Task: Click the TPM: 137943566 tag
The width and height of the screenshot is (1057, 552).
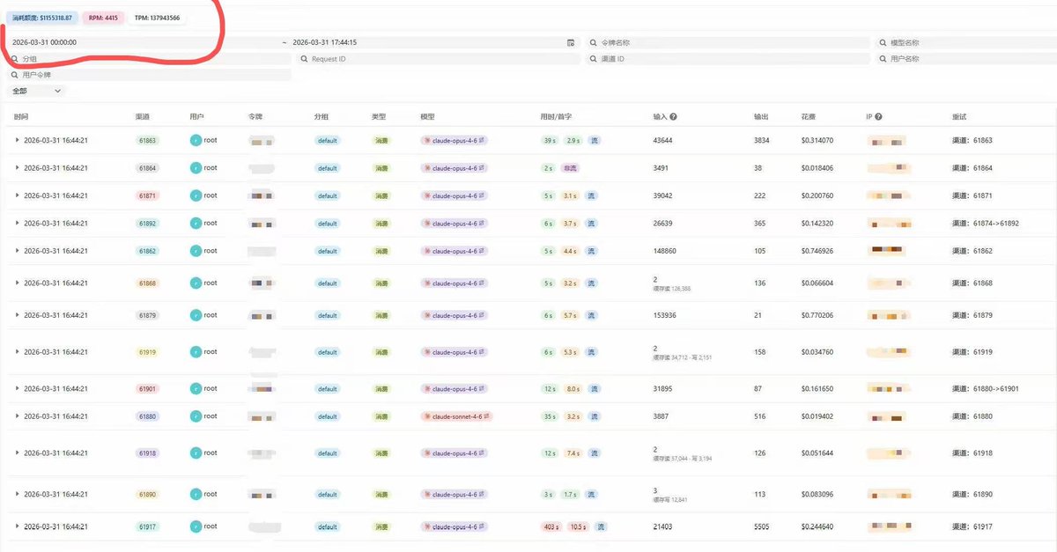Action: (157, 18)
